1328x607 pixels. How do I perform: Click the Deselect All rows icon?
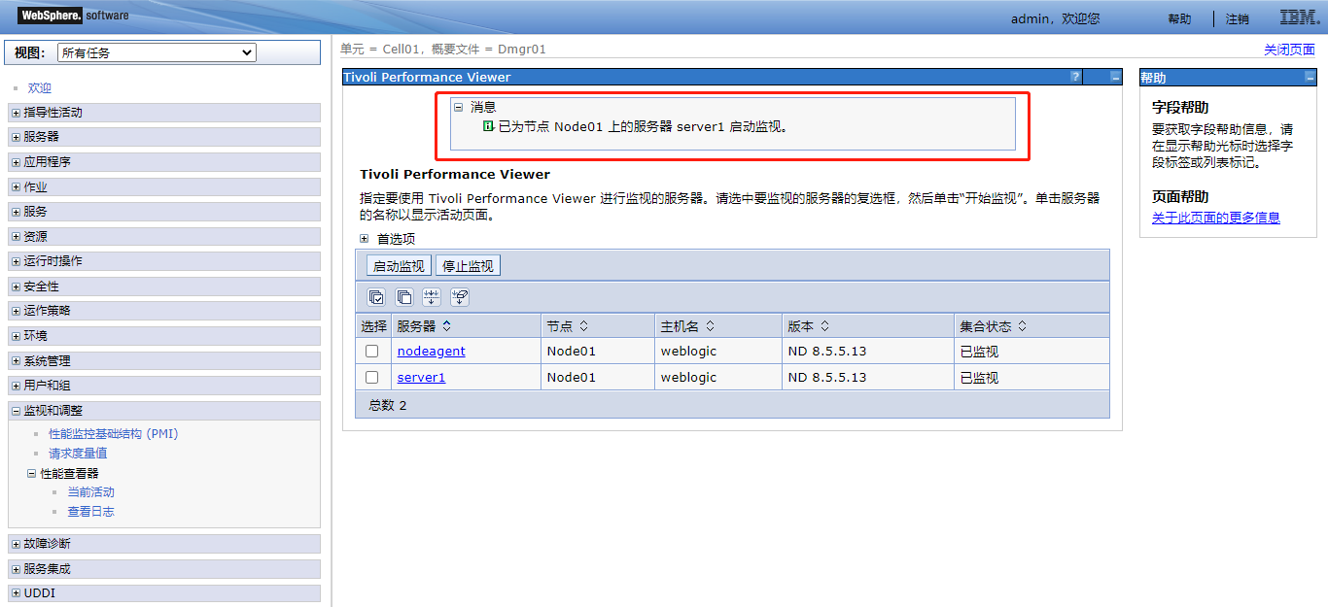click(x=404, y=297)
